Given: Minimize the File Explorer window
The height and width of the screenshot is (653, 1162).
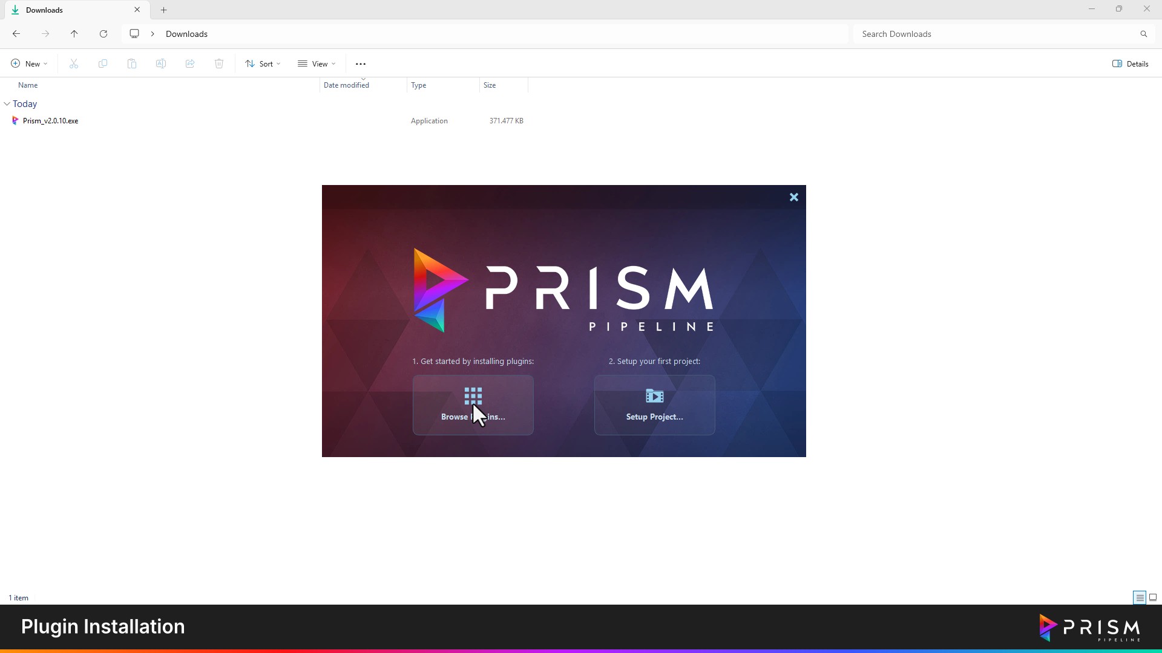Looking at the screenshot, I should coord(1092,9).
